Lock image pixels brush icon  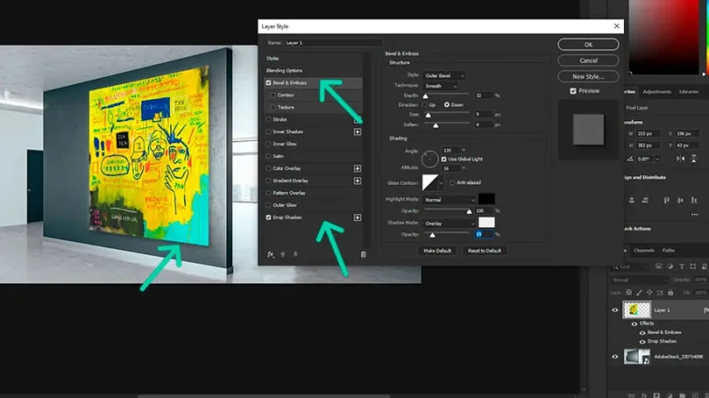(x=639, y=293)
